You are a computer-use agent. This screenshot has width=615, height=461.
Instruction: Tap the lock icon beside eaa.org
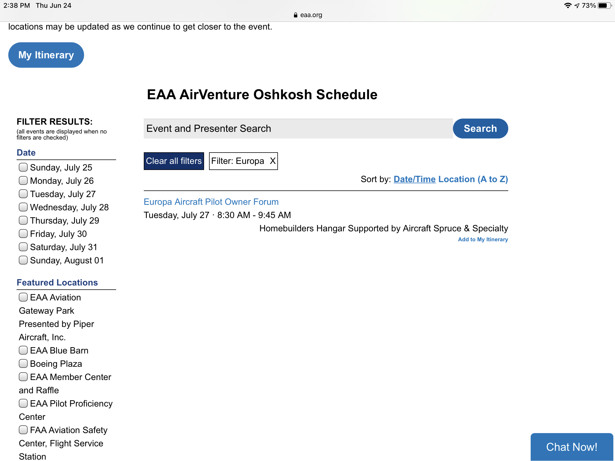(296, 15)
